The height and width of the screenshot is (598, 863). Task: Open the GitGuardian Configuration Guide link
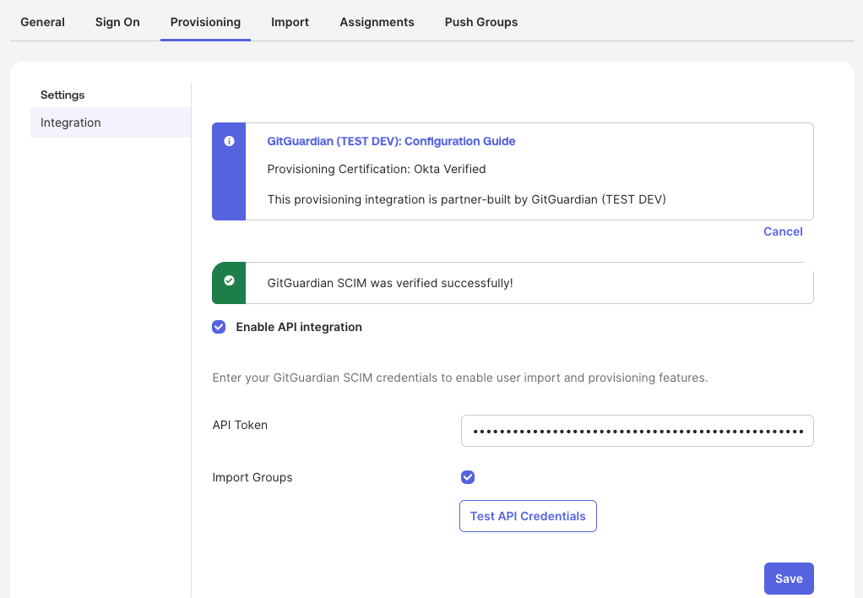click(x=390, y=141)
